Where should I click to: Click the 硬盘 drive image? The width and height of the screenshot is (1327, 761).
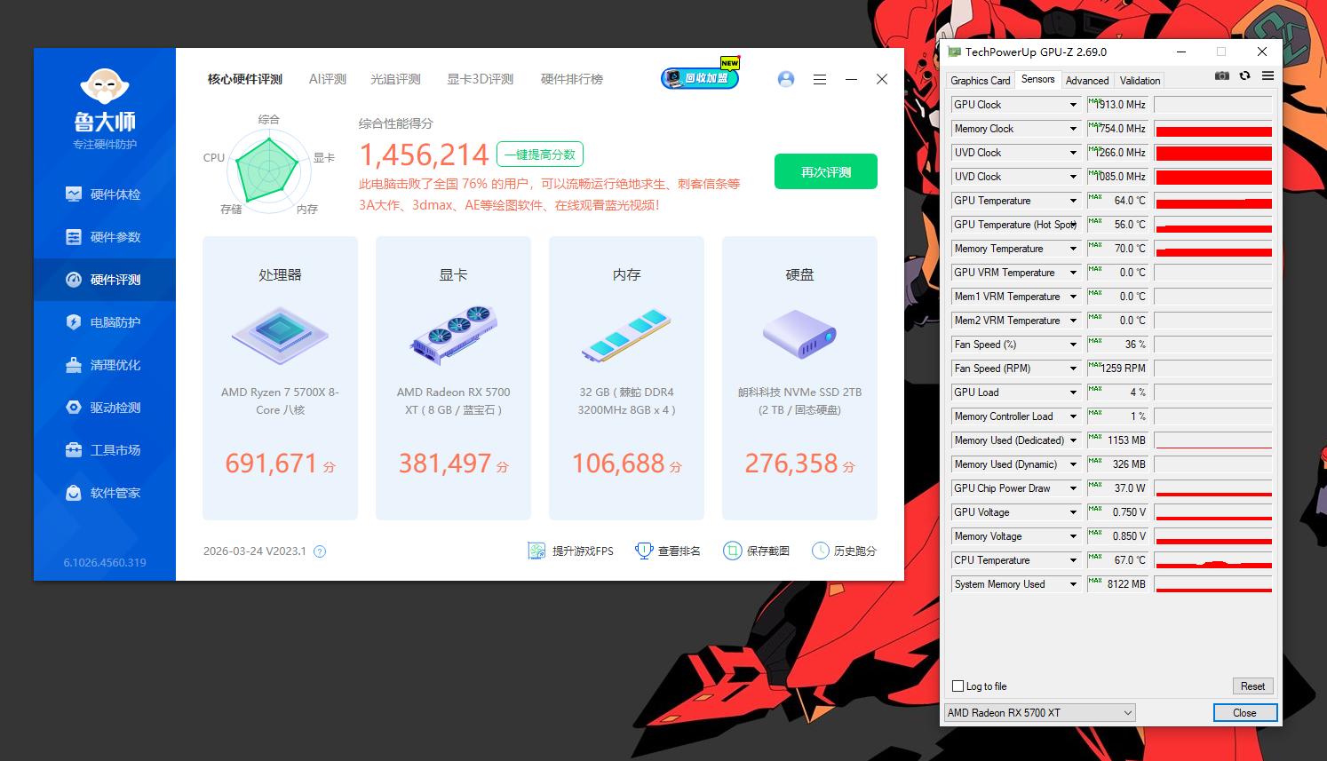pyautogui.click(x=799, y=334)
